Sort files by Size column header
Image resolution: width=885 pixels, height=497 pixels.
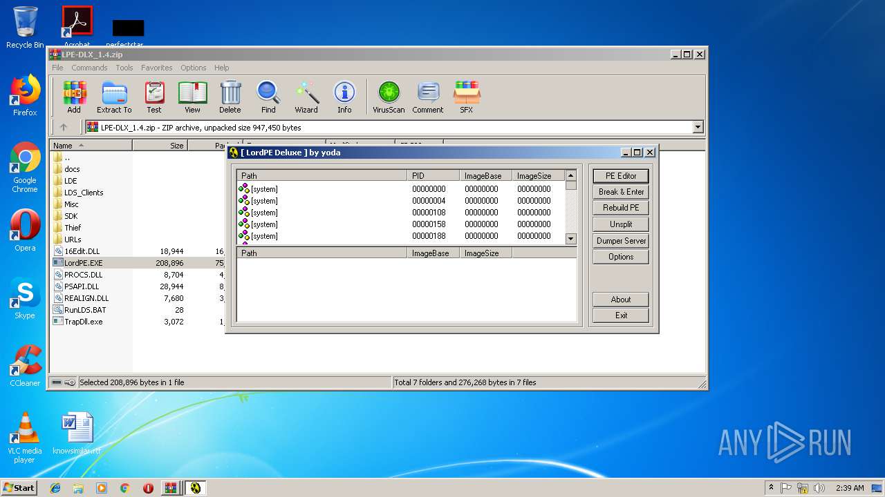coord(160,146)
